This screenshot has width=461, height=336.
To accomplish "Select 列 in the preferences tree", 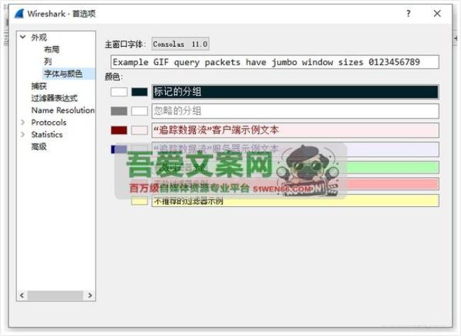I will (x=48, y=62).
